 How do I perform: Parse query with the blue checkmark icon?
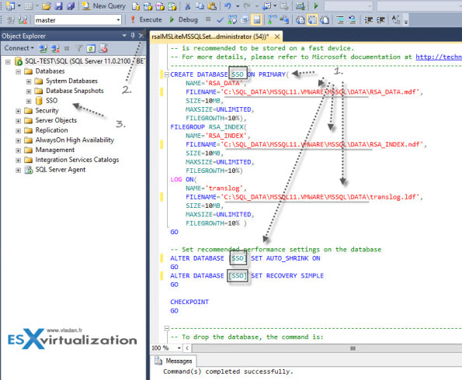(x=220, y=20)
